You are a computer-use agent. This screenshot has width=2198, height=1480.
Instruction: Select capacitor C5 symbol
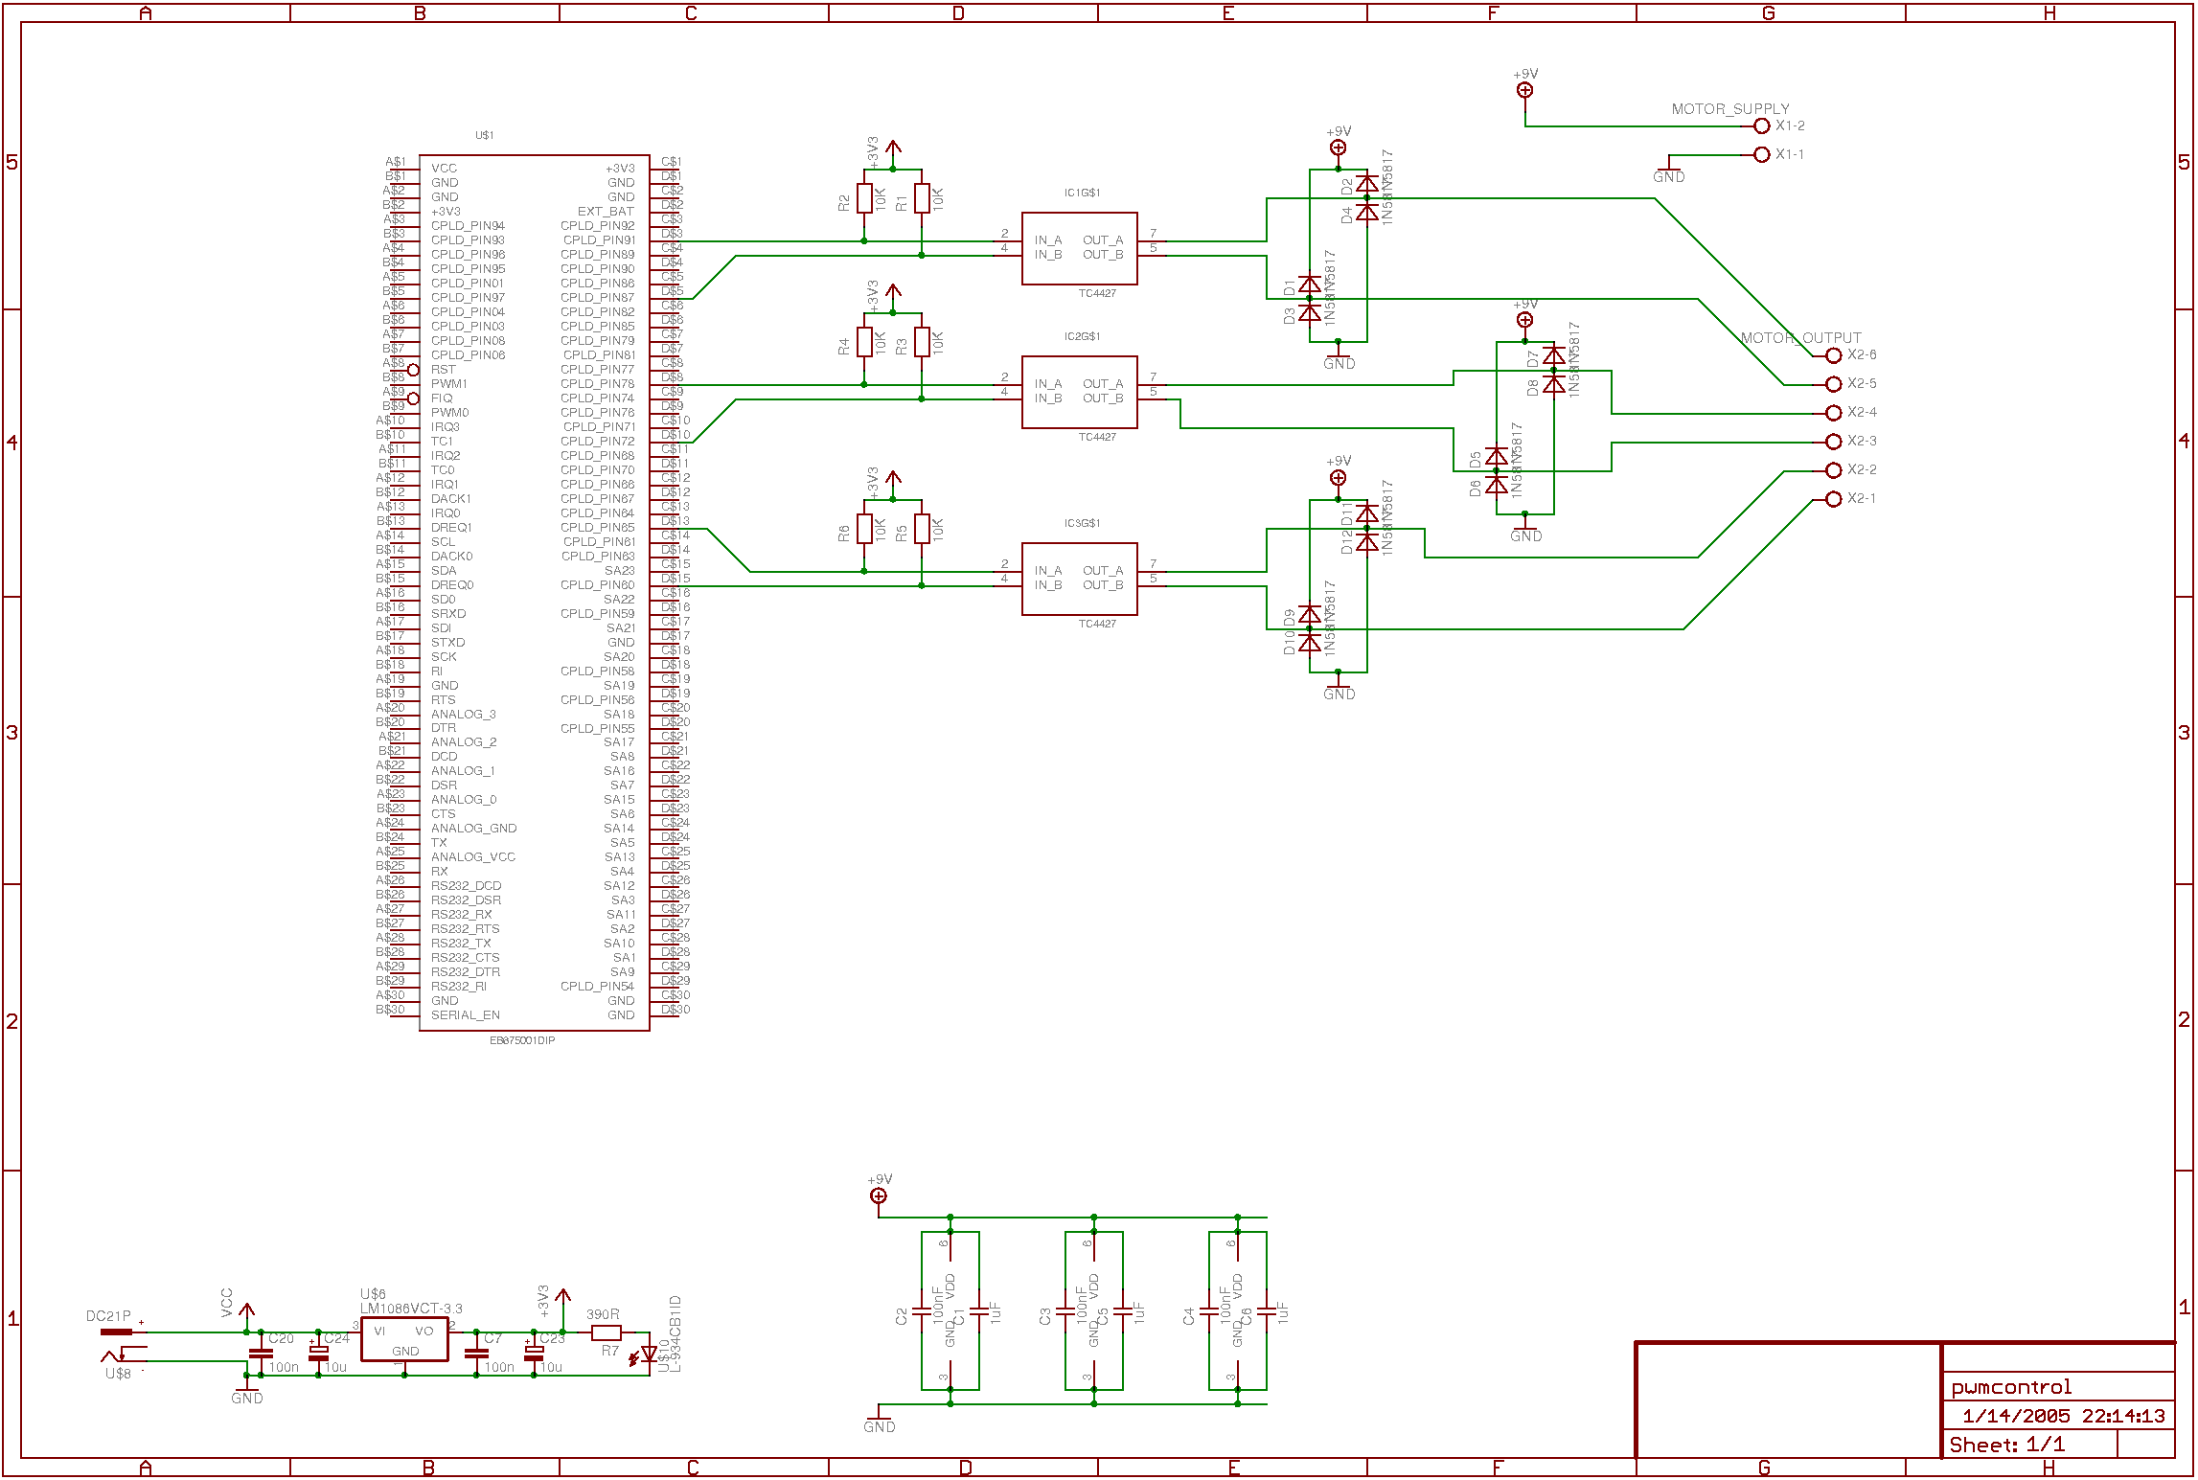click(1123, 1311)
